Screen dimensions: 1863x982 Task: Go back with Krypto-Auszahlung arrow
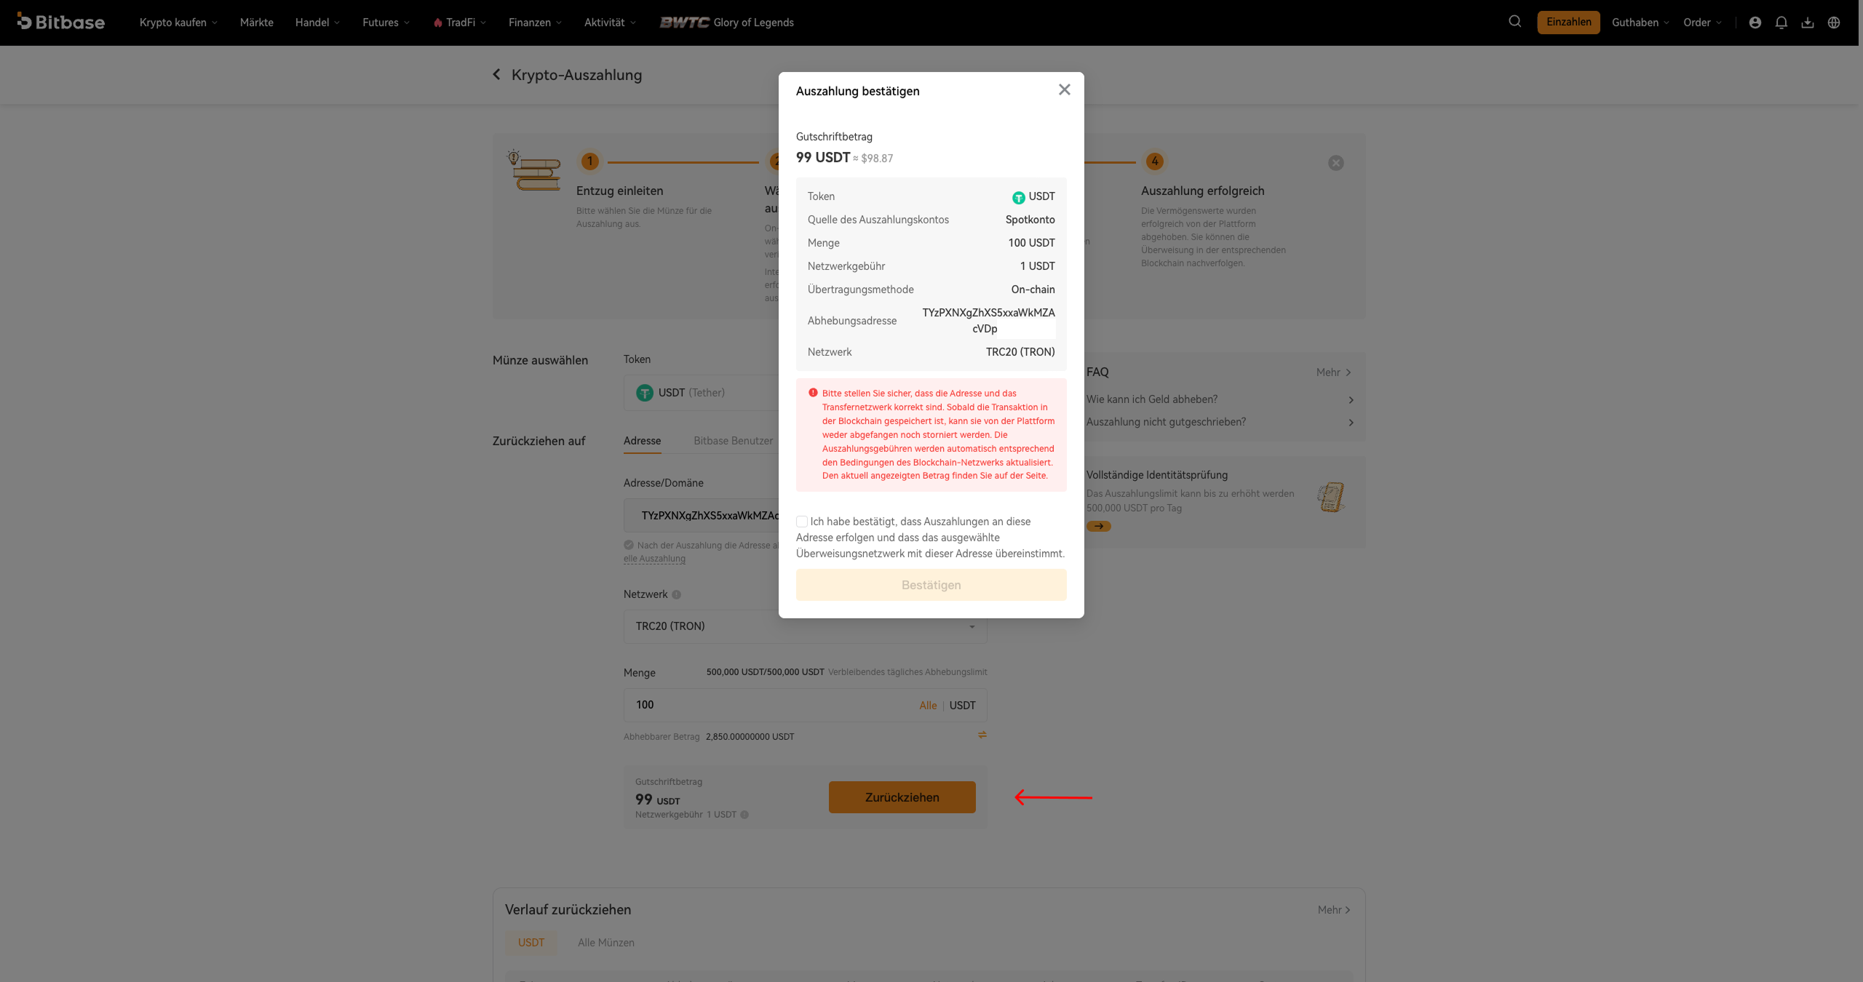(x=496, y=74)
